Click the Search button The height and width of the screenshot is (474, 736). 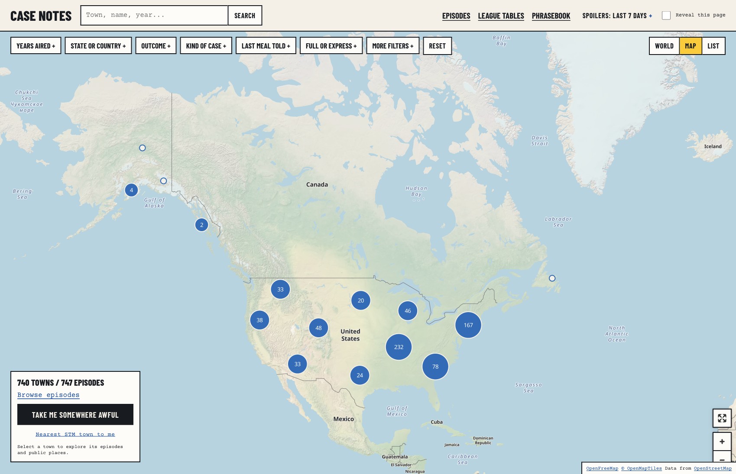(245, 16)
